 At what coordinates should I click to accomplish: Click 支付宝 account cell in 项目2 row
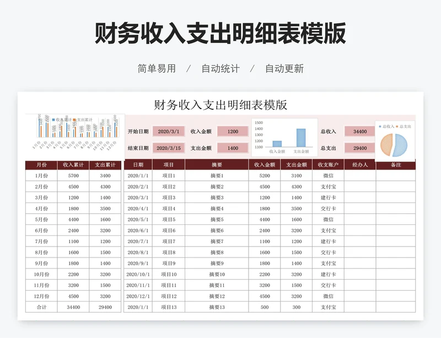point(328,186)
